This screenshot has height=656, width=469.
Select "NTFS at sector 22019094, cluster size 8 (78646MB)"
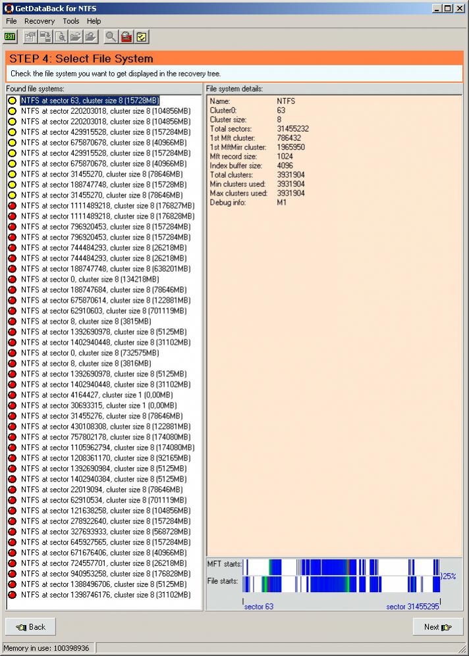[x=101, y=489]
